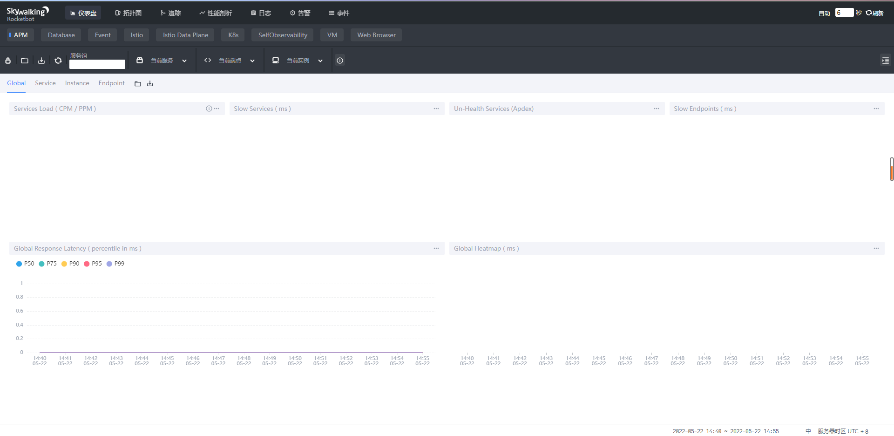The height and width of the screenshot is (436, 894).
Task: Select the VM dashboard tab
Action: (x=332, y=35)
